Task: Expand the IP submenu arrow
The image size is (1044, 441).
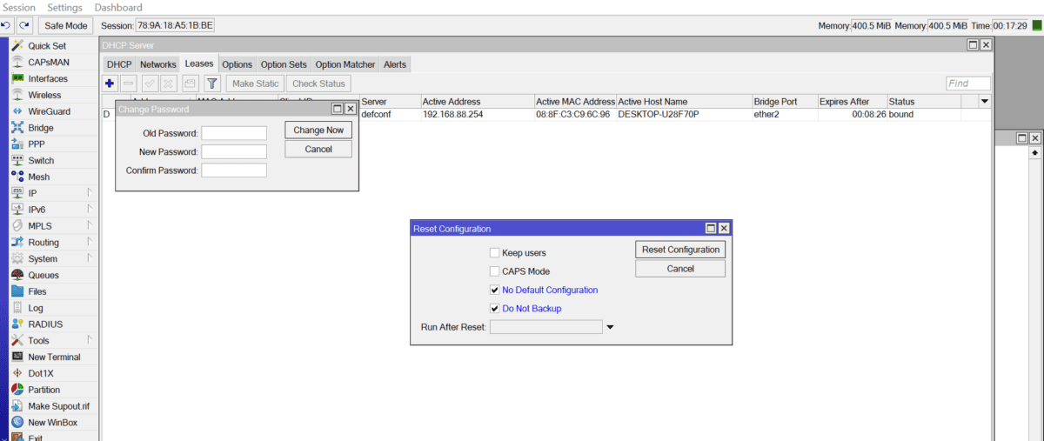Action: [89, 193]
